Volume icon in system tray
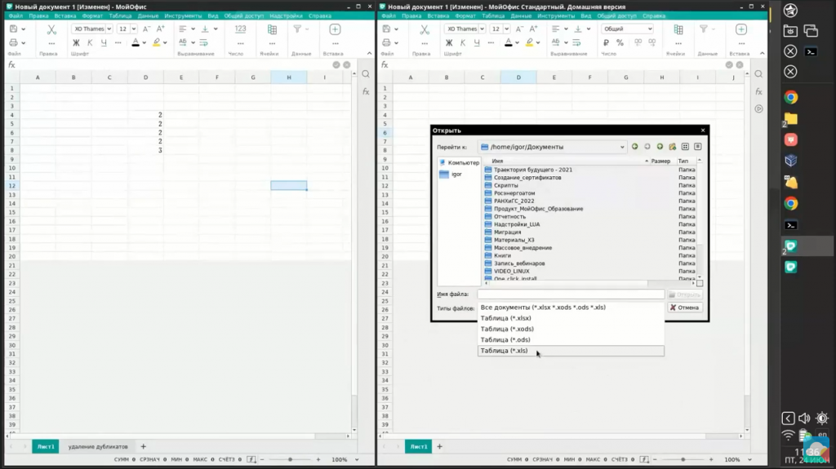The image size is (836, 469). [x=804, y=418]
